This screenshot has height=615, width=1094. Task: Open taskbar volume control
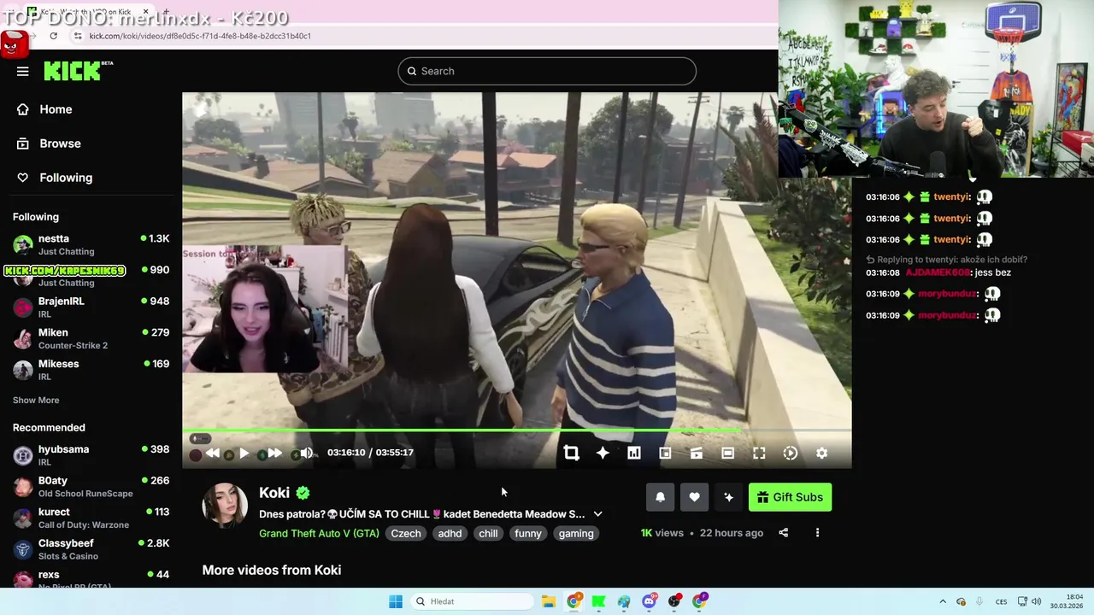point(1037,601)
